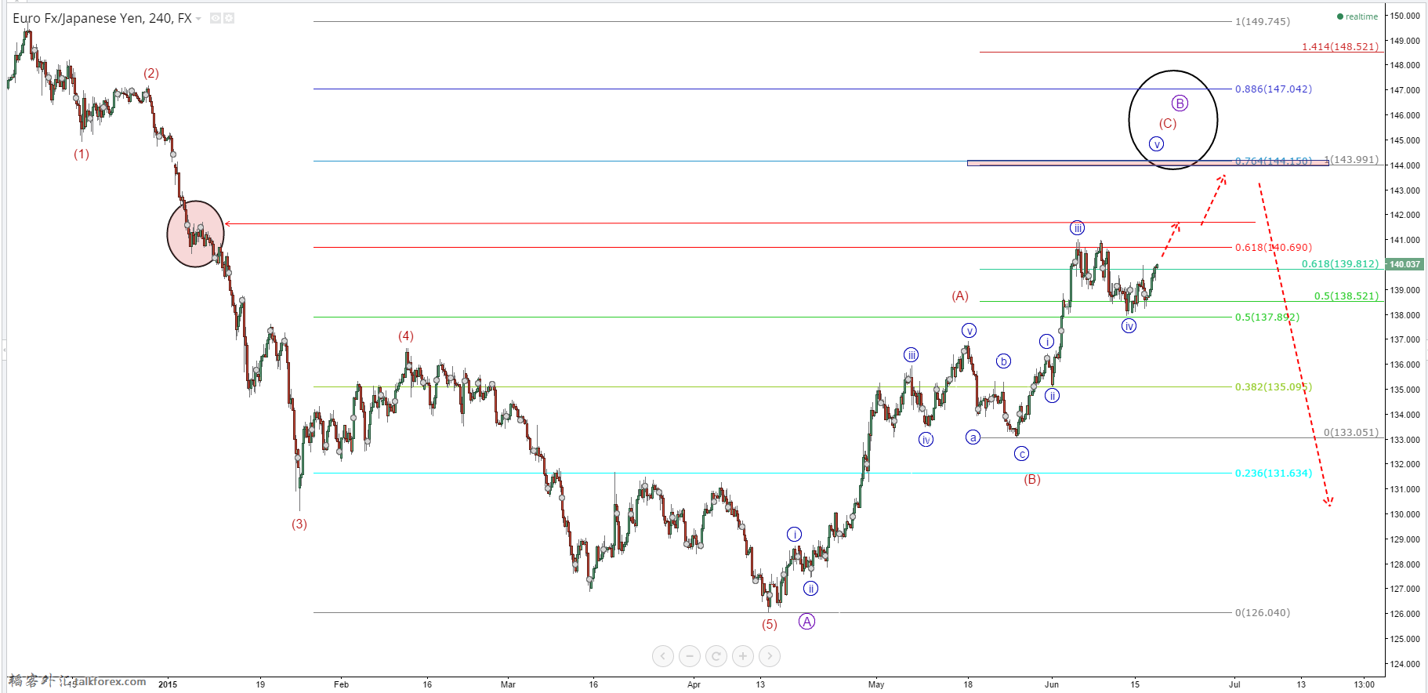Click the May date on time axis
The height and width of the screenshot is (693, 1428).
[x=876, y=684]
